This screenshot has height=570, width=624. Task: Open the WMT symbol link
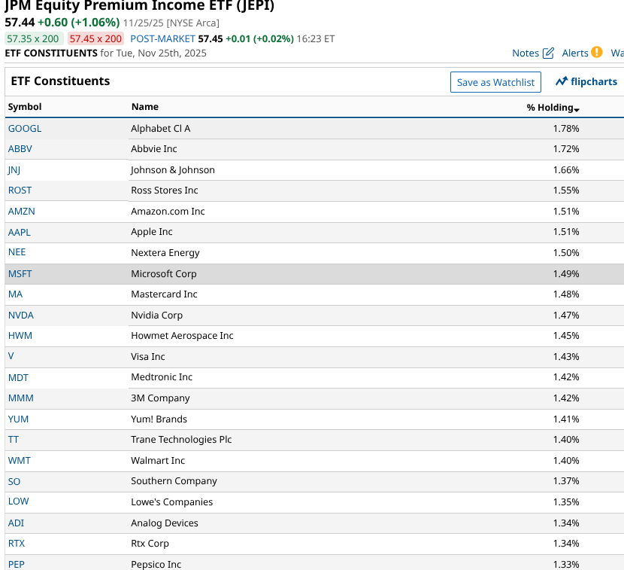tap(19, 460)
